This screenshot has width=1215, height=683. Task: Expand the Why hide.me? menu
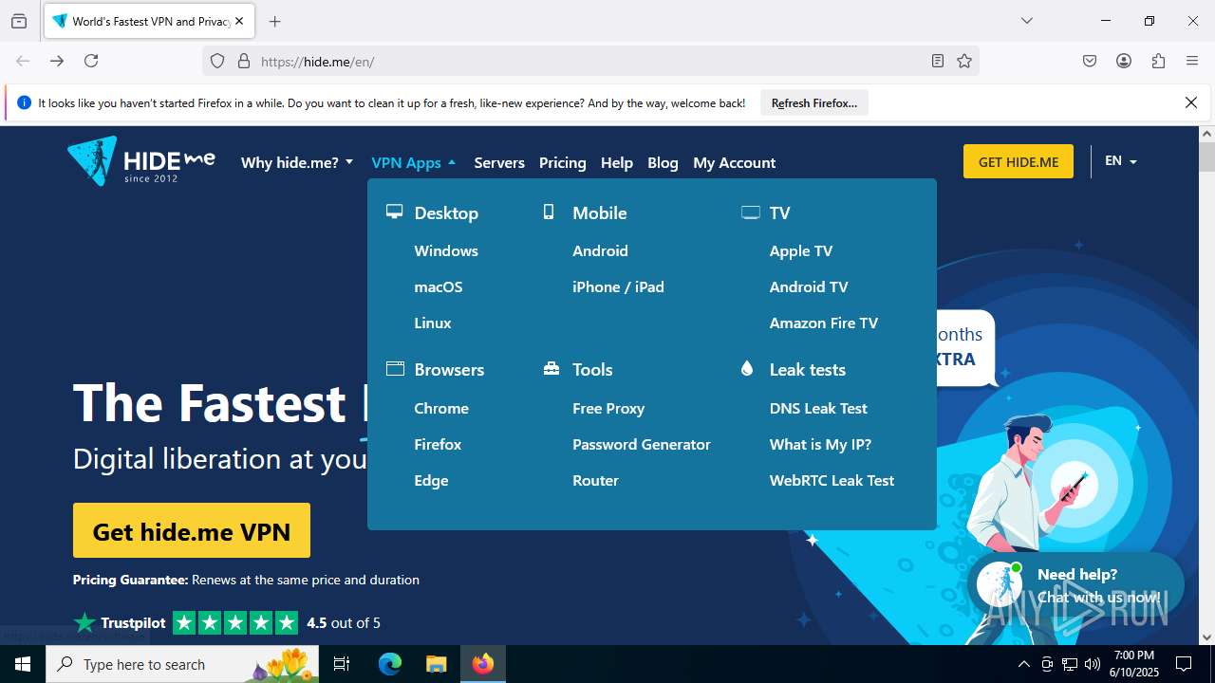297,162
